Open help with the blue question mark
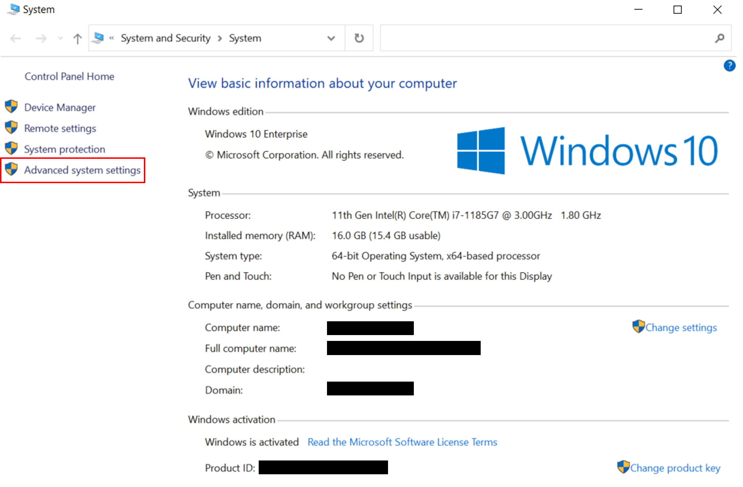Screen dimensions: 743x487 coord(729,66)
